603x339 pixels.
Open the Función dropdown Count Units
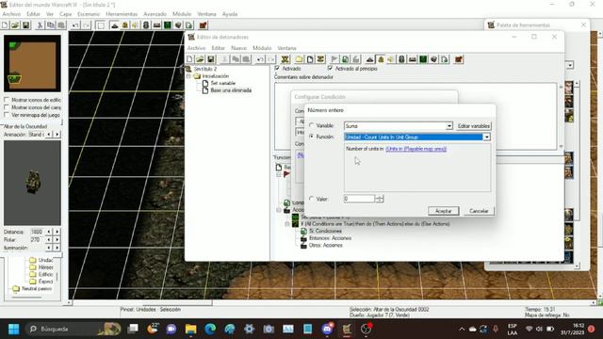coord(486,137)
